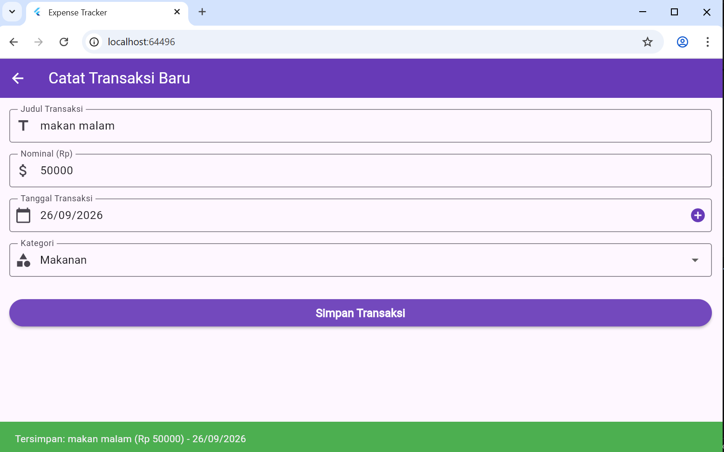Click the category shapes icon

pyautogui.click(x=23, y=260)
